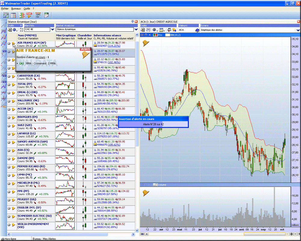This screenshot has width=301, height=241.
Task: Open the quote table list toolbar icon
Action: click(x=13, y=15)
